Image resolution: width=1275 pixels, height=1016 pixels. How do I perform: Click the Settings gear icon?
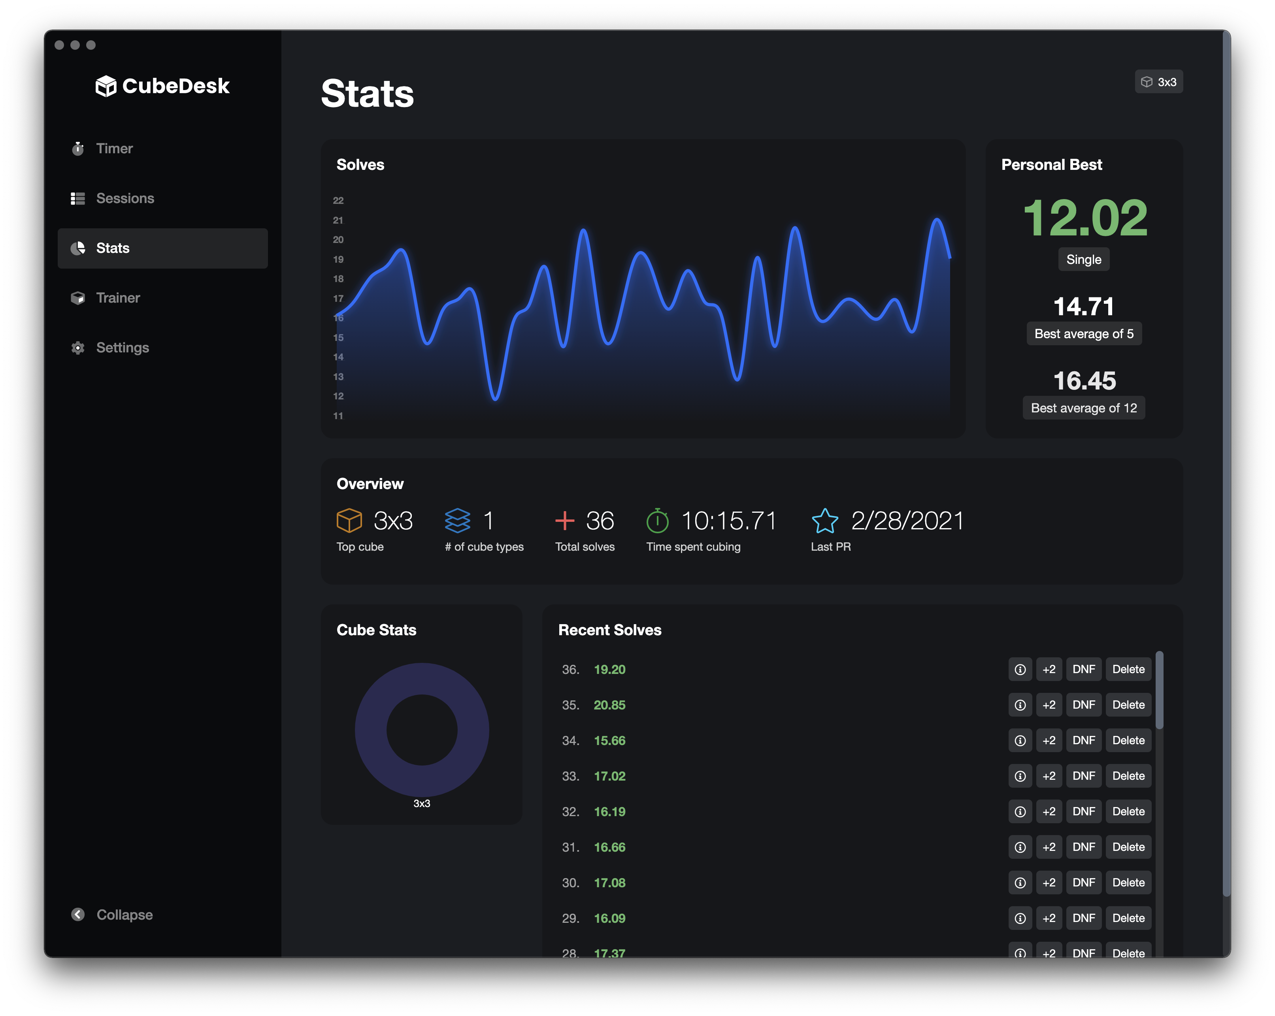[77, 348]
